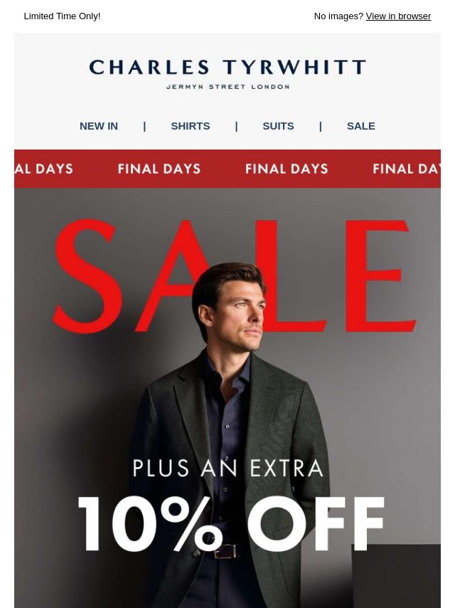Click the model's face in hero image
Screen dimensions: 455x608
click(242, 314)
